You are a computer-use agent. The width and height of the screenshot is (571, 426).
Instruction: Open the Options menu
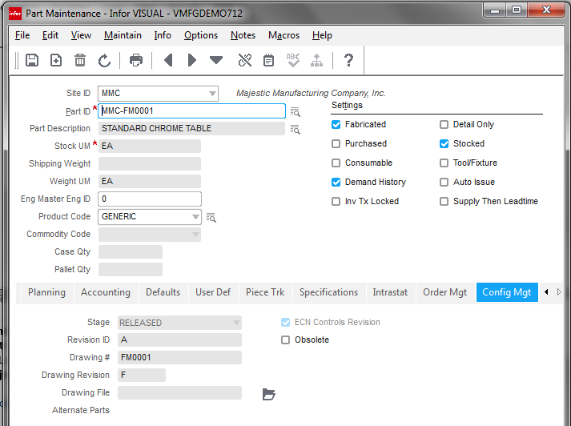(201, 35)
